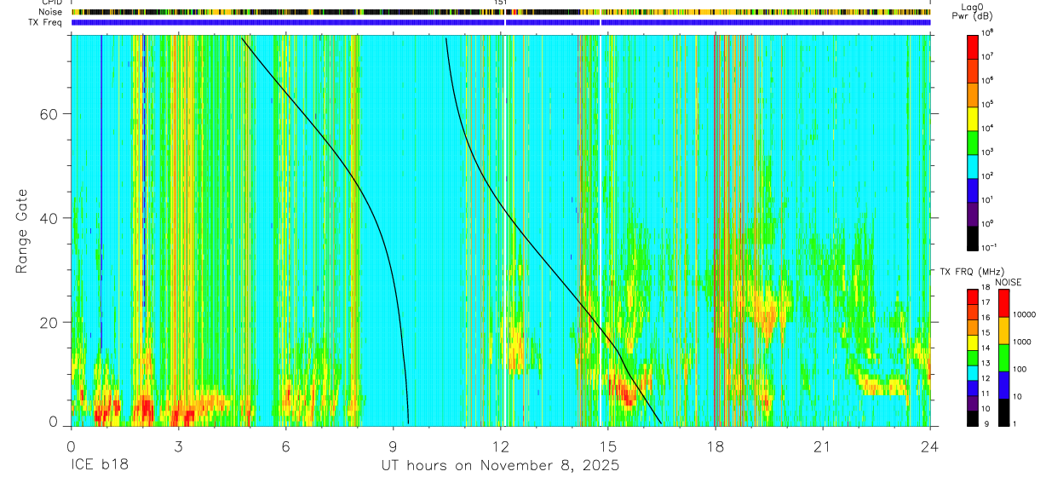The image size is (1046, 483).
Task: Click the '1000' NOISE colorbar label
Action: [x=1023, y=341]
